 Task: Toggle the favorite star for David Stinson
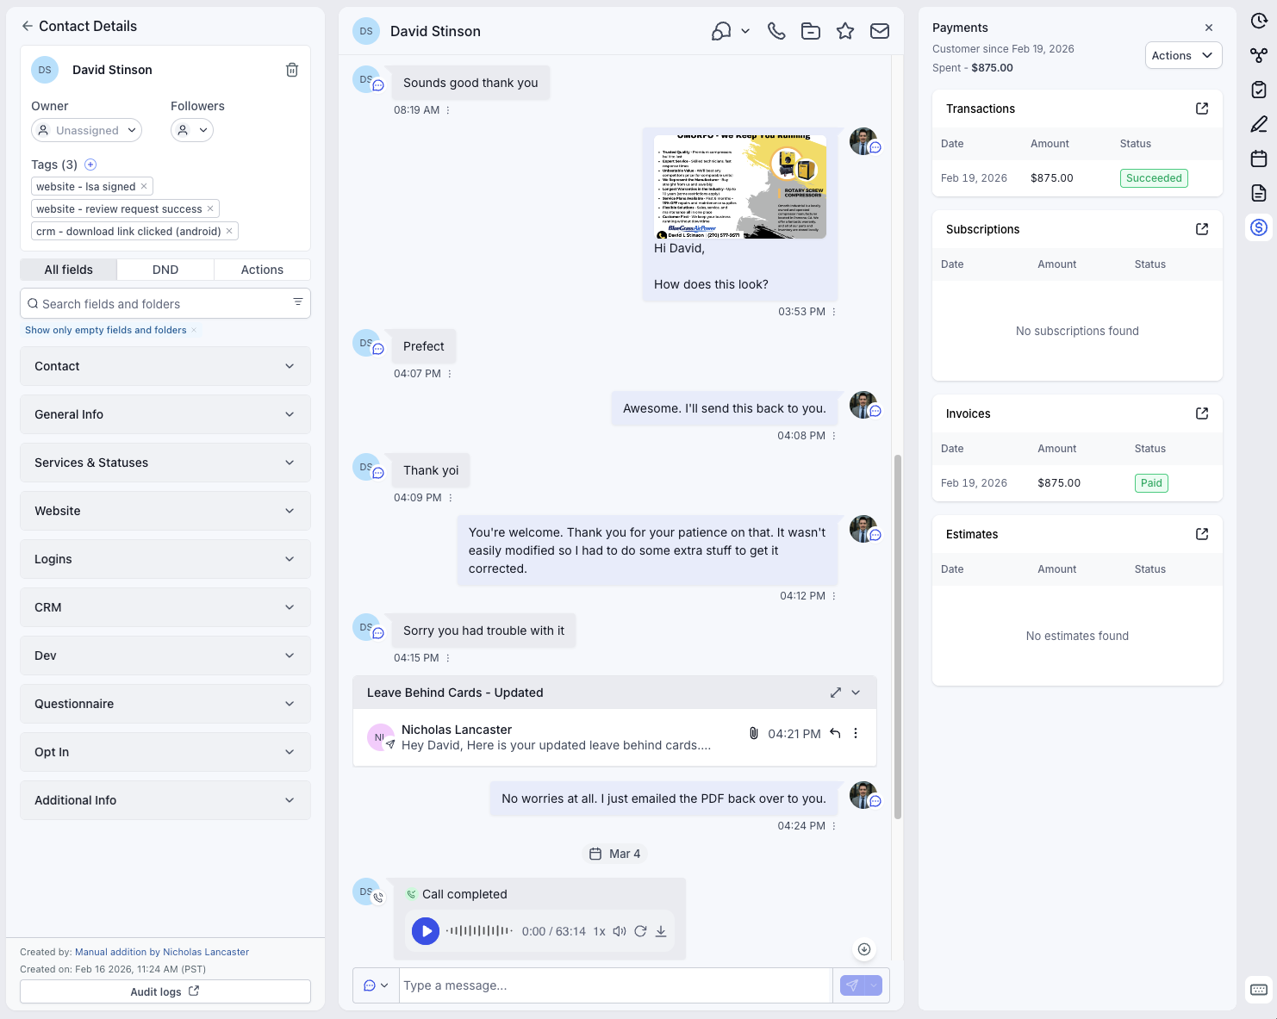845,30
